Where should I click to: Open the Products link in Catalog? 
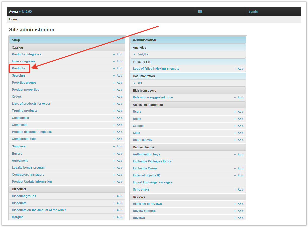pyautogui.click(x=18, y=68)
